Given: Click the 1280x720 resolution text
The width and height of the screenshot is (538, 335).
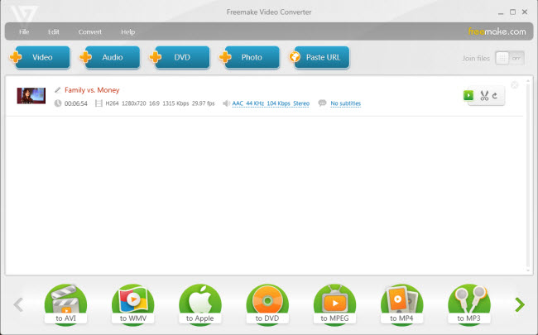Looking at the screenshot, I should (134, 103).
